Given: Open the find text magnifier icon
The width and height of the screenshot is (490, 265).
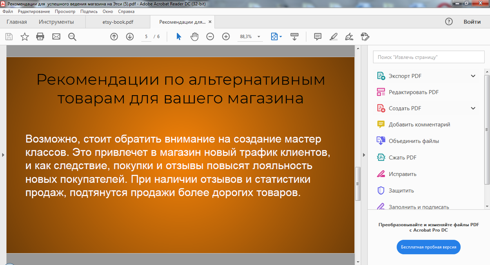Looking at the screenshot, I should pos(72,37).
